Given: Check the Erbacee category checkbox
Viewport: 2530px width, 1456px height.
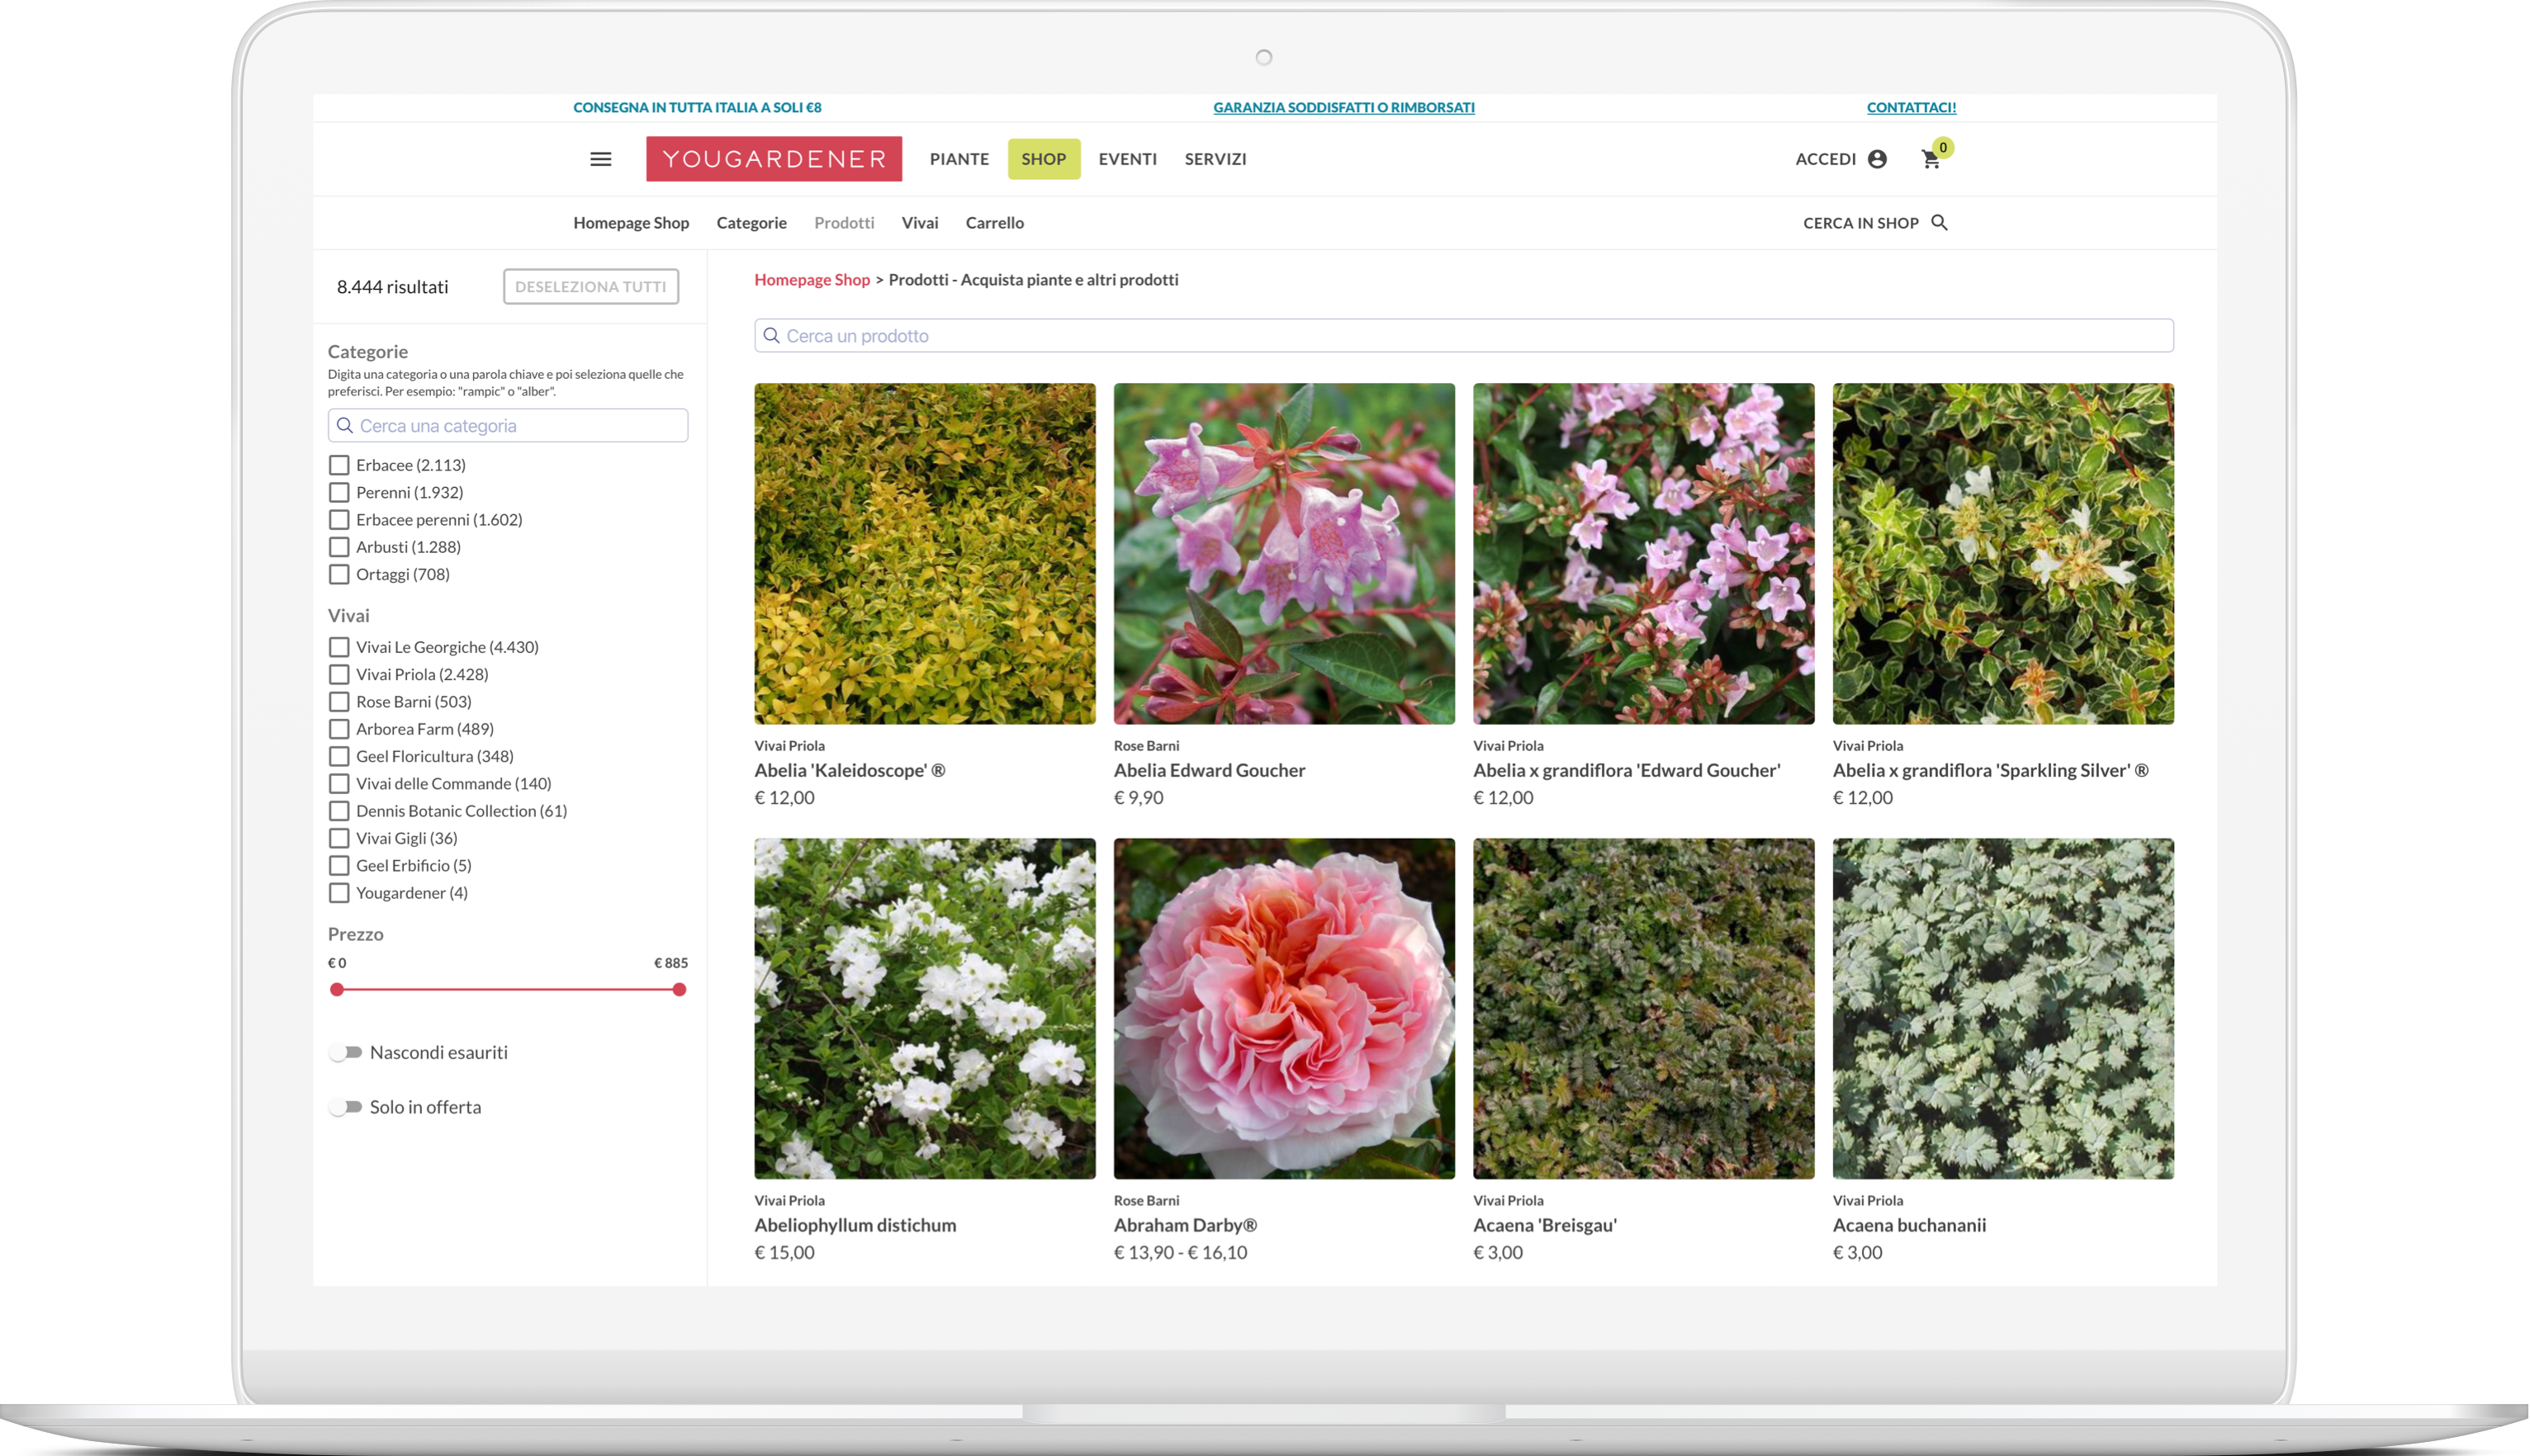Looking at the screenshot, I should [339, 464].
